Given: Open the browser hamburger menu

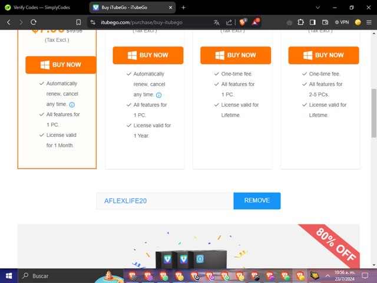Looking at the screenshot, I should pos(369,22).
